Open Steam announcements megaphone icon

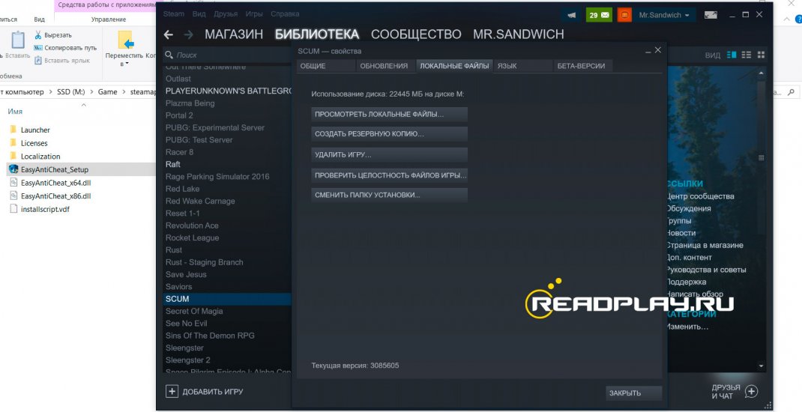coord(572,15)
